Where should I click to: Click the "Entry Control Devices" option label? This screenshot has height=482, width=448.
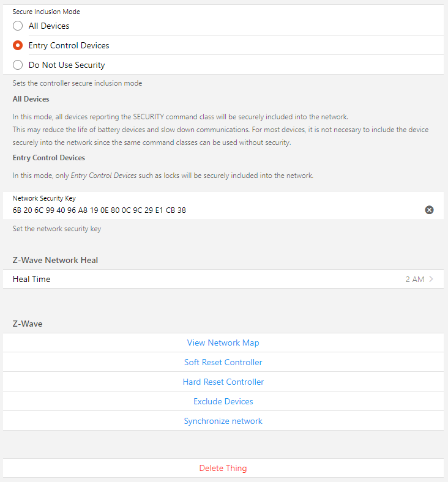(x=69, y=45)
